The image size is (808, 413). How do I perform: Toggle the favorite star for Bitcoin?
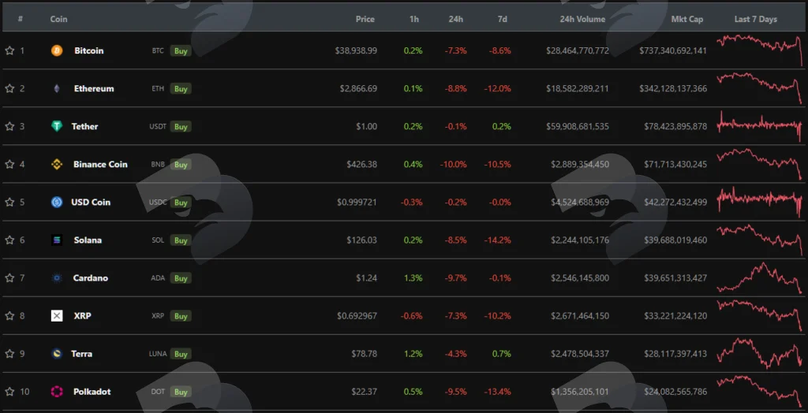pyautogui.click(x=9, y=50)
